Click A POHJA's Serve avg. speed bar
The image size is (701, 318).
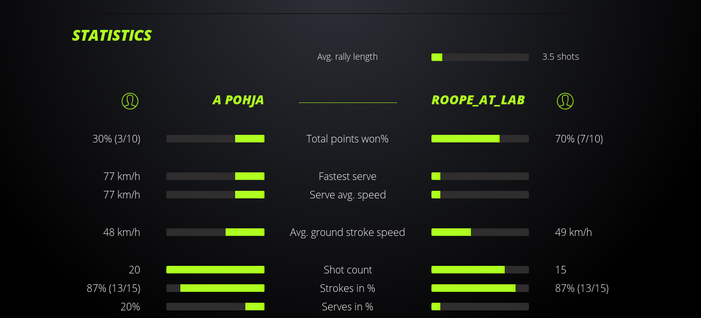(x=215, y=195)
